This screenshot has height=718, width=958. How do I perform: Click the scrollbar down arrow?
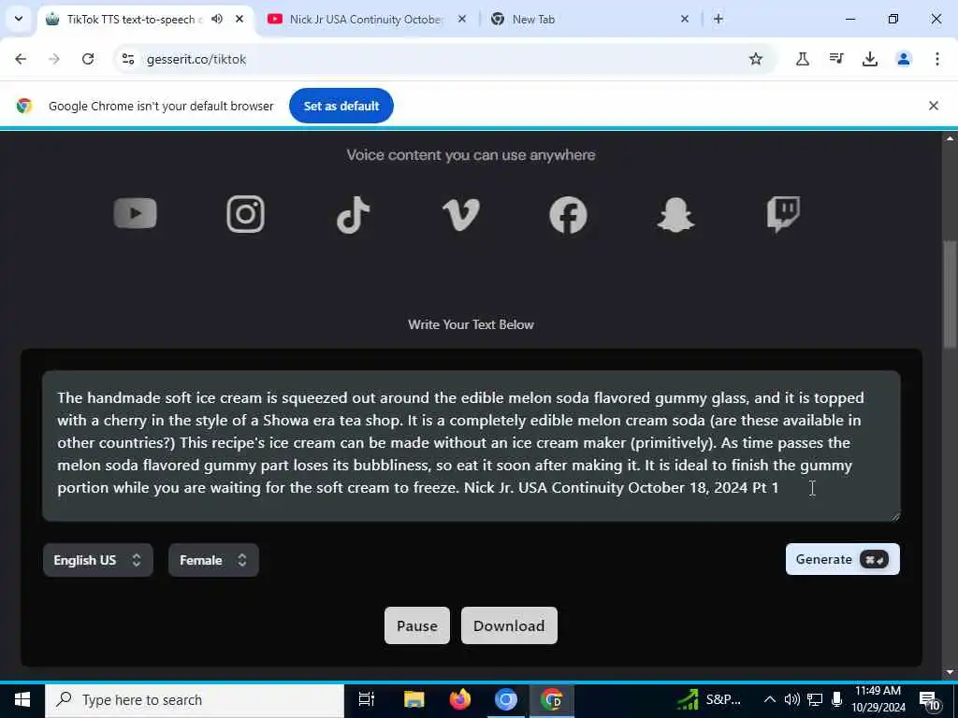pos(950,672)
